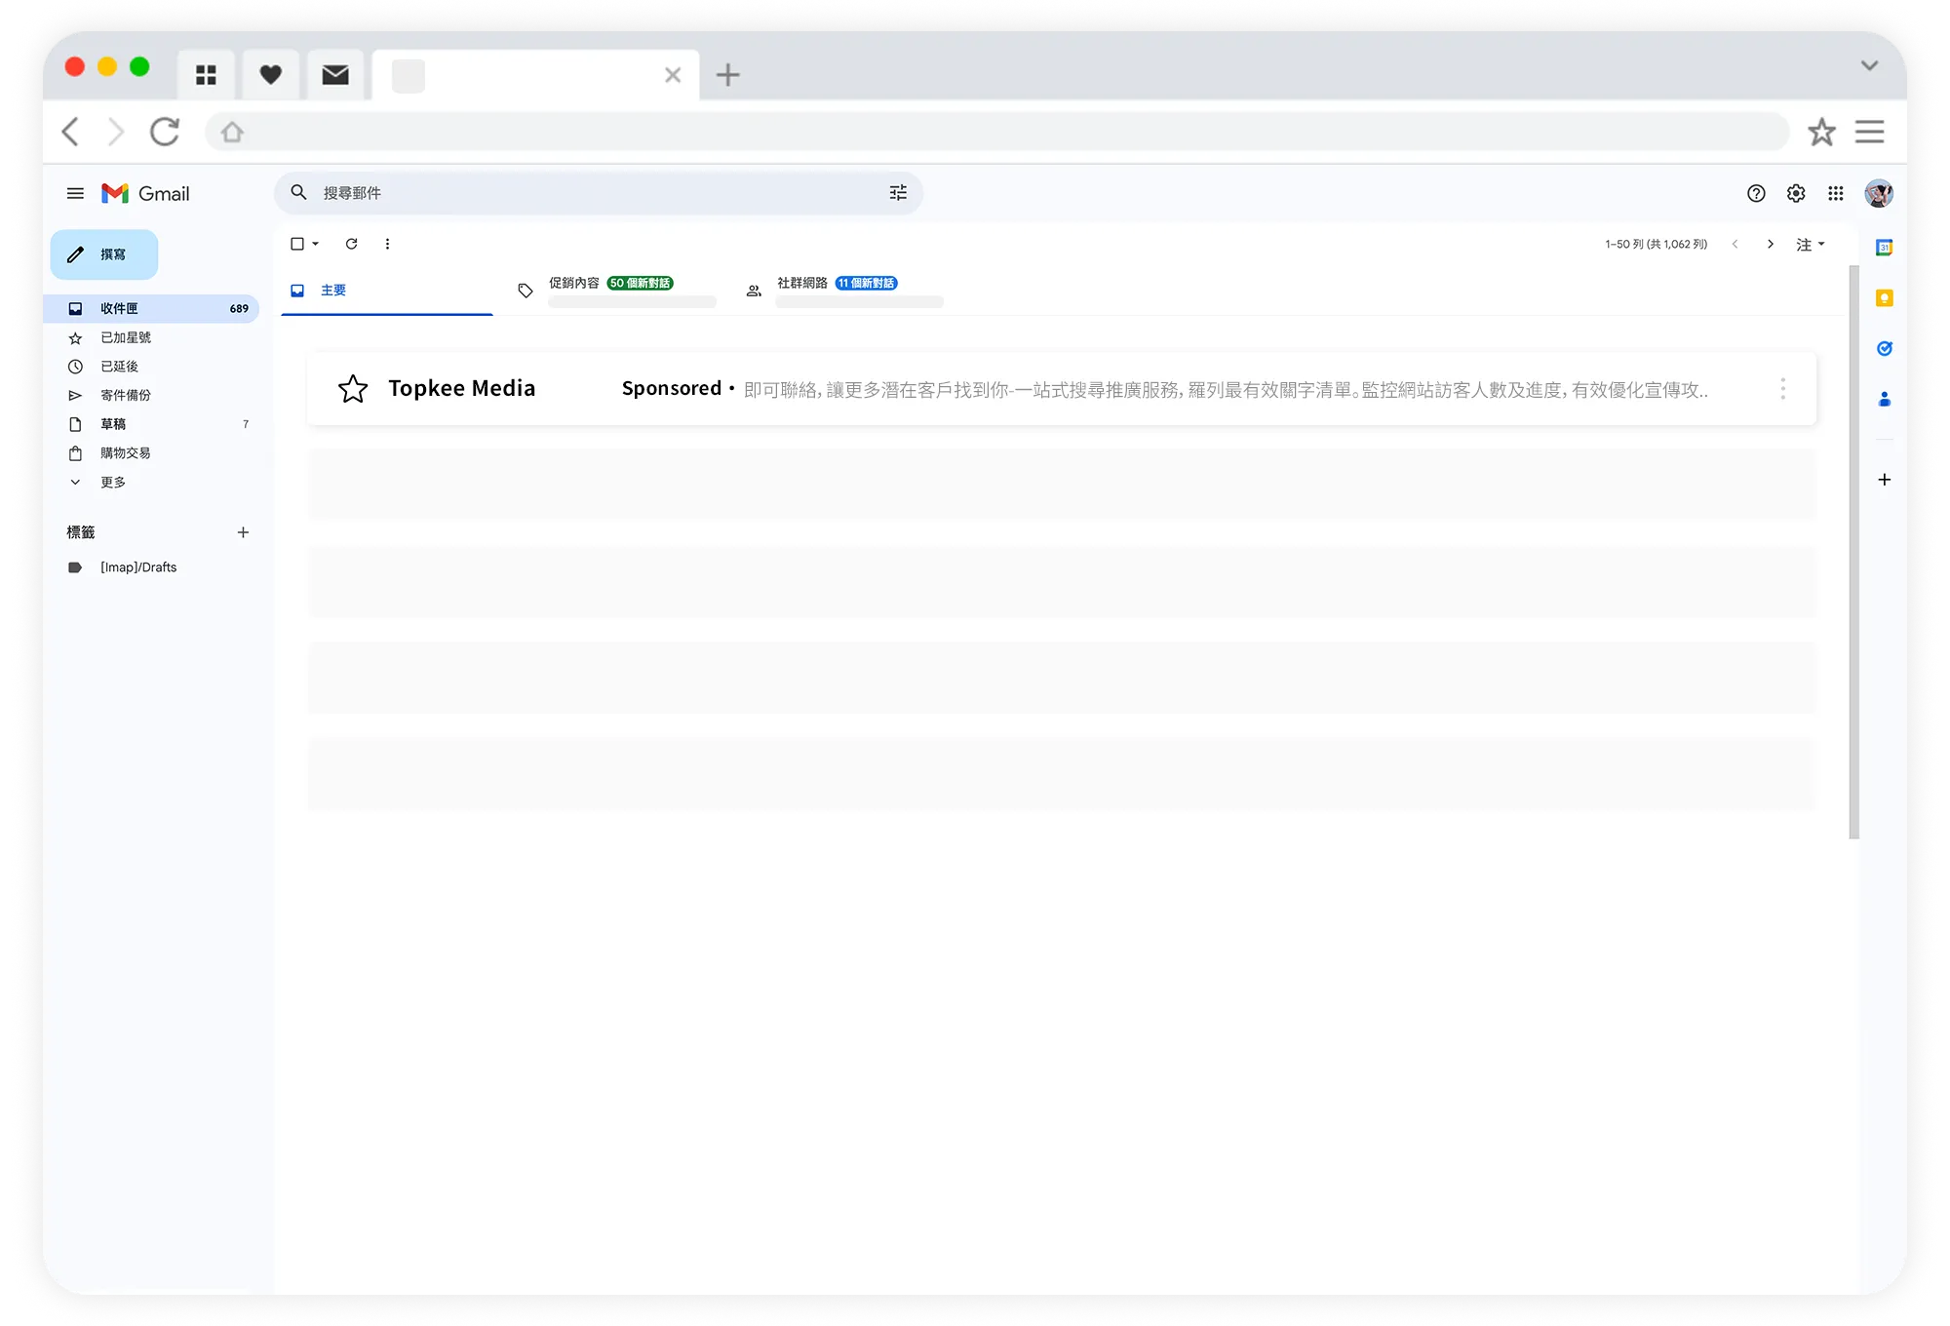Open Google Keep side panel icon
The image size is (1950, 1326).
pyautogui.click(x=1884, y=298)
